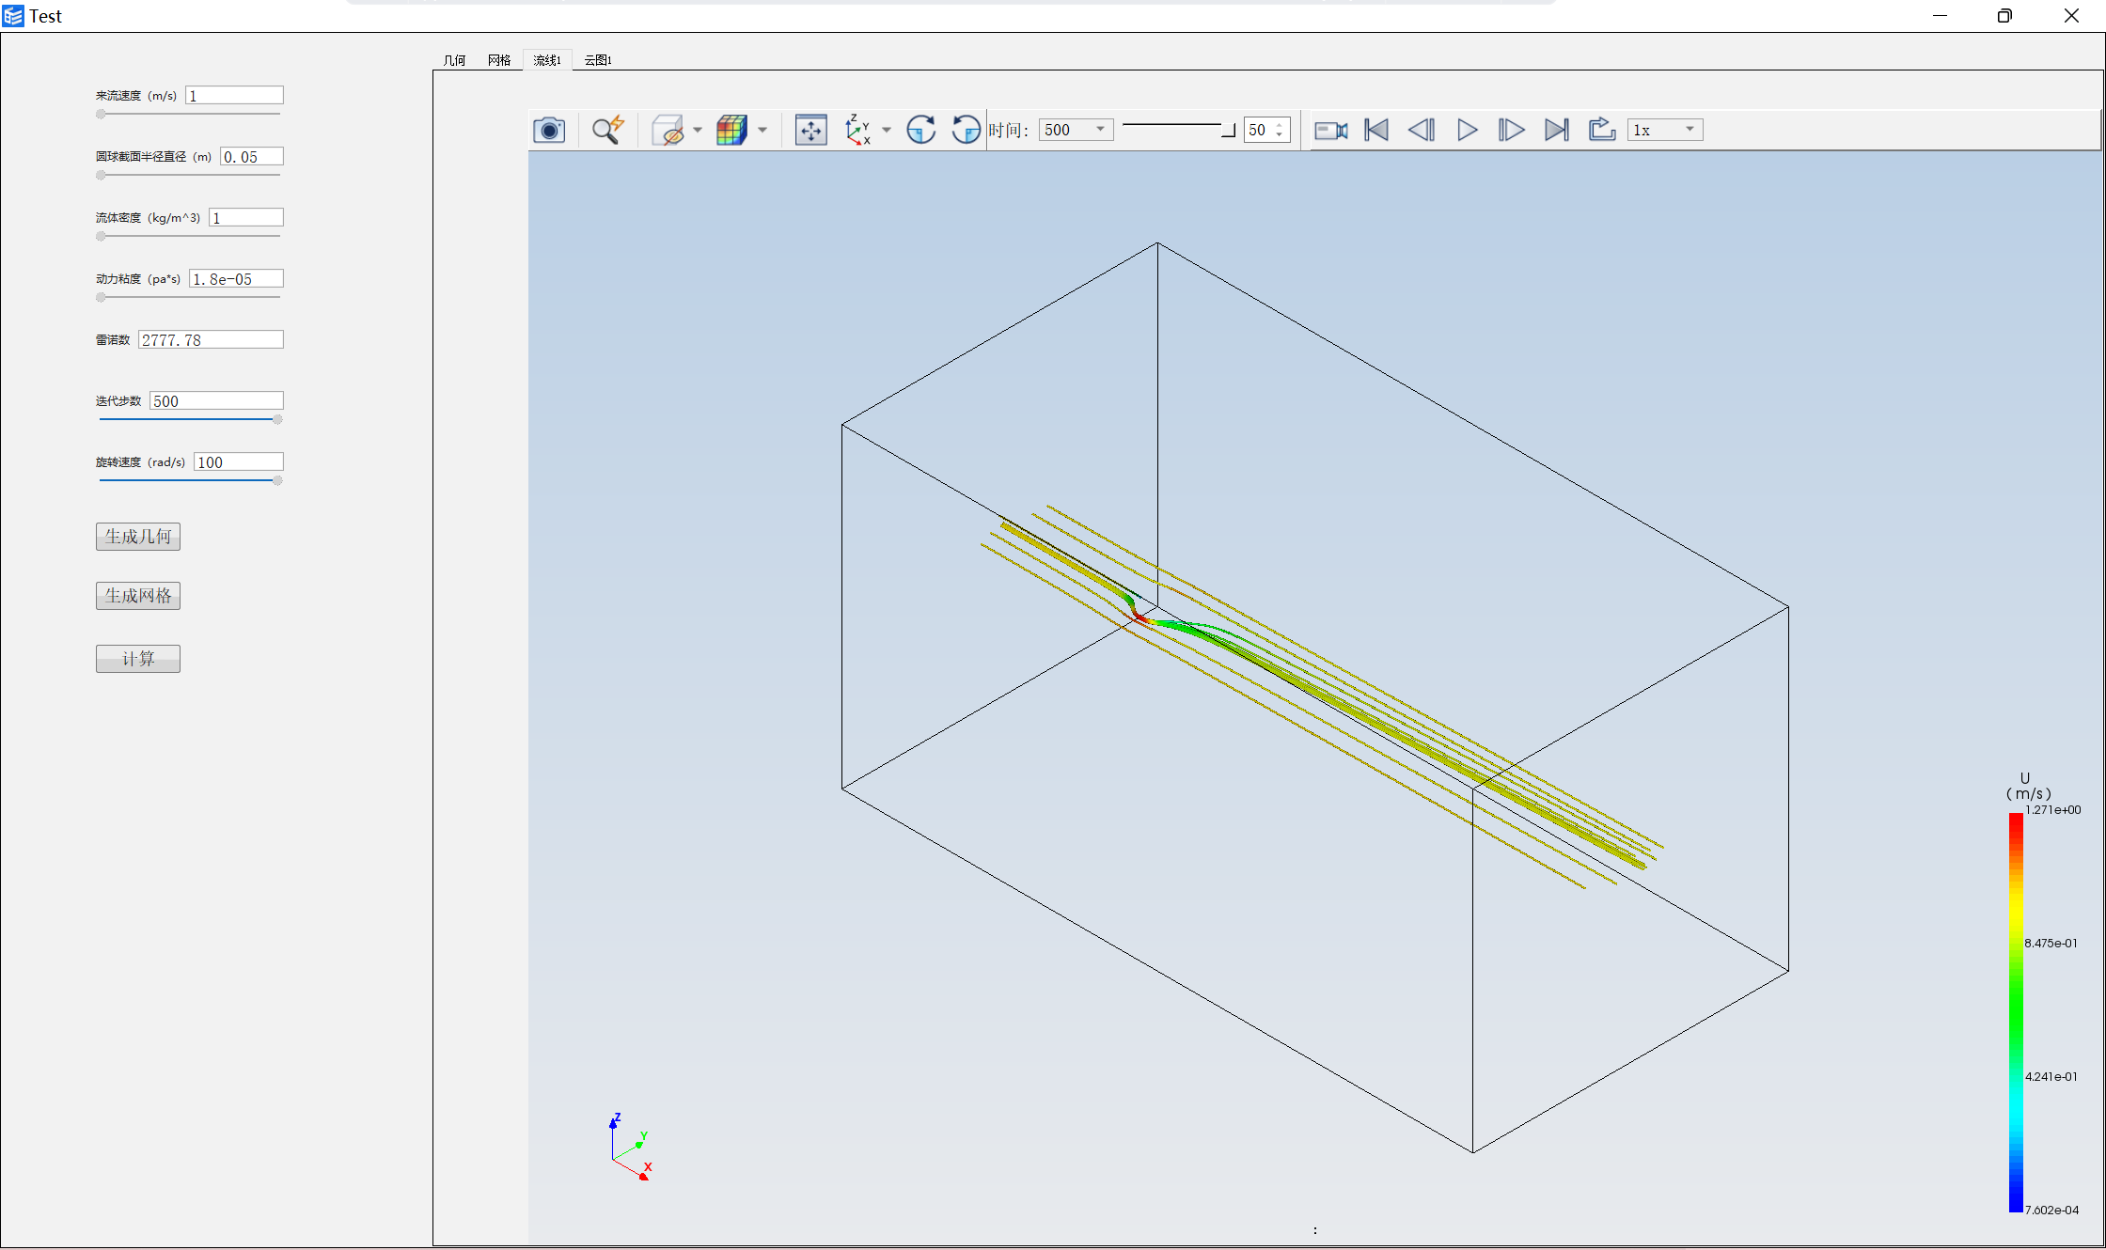Screen dimensions: 2106x1250
Task: Click the 流体密度 slider handle
Action: 101,236
